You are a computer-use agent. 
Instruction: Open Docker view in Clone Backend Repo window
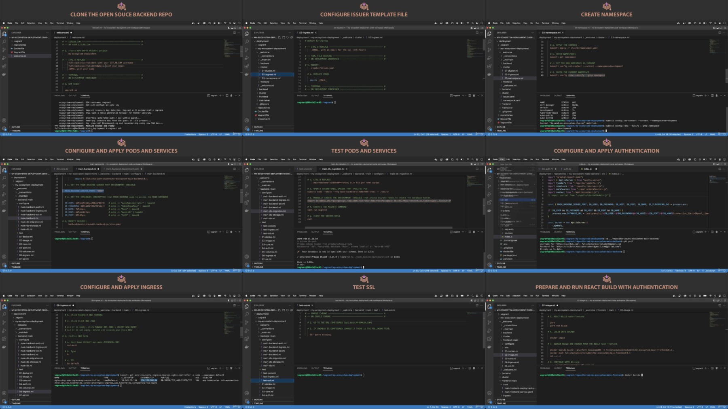(x=4, y=74)
